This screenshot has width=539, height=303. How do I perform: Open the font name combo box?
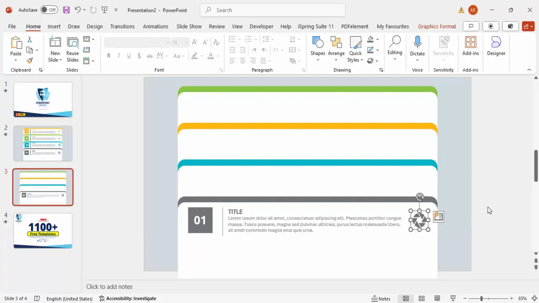pos(137,42)
